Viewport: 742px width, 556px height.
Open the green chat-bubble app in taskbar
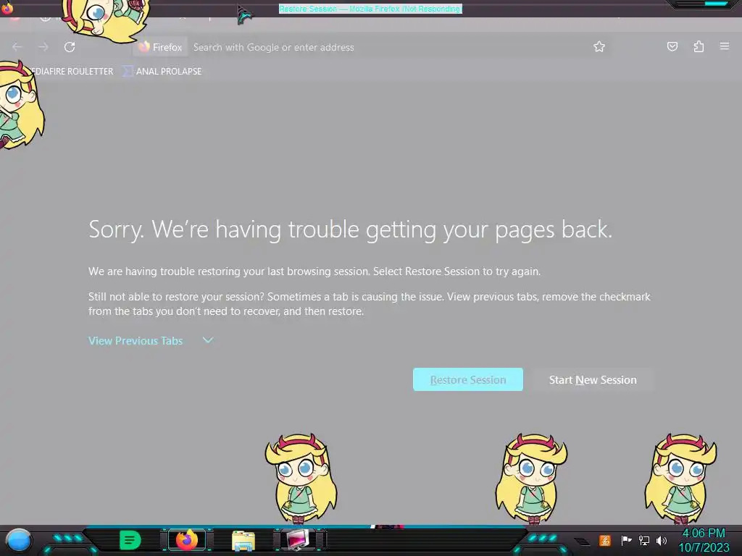[130, 540]
